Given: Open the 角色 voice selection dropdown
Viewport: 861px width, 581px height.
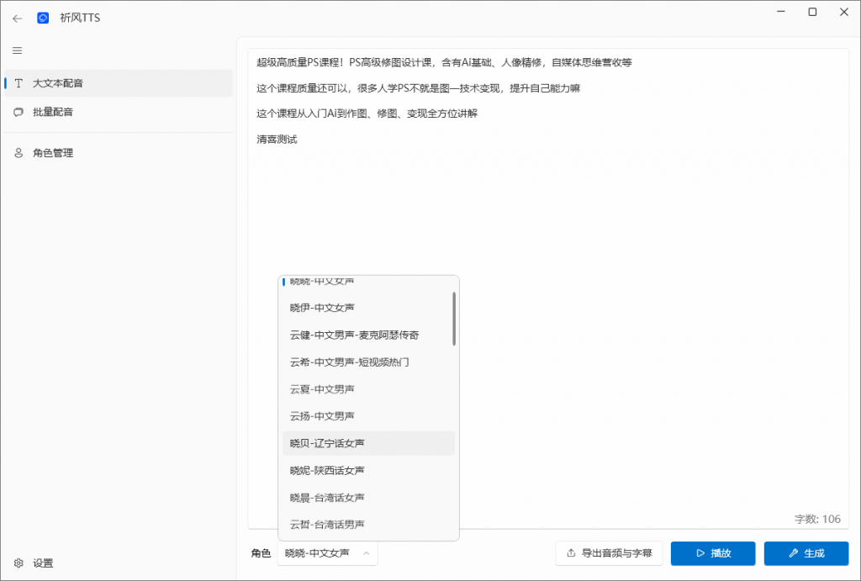Looking at the screenshot, I should [x=328, y=554].
